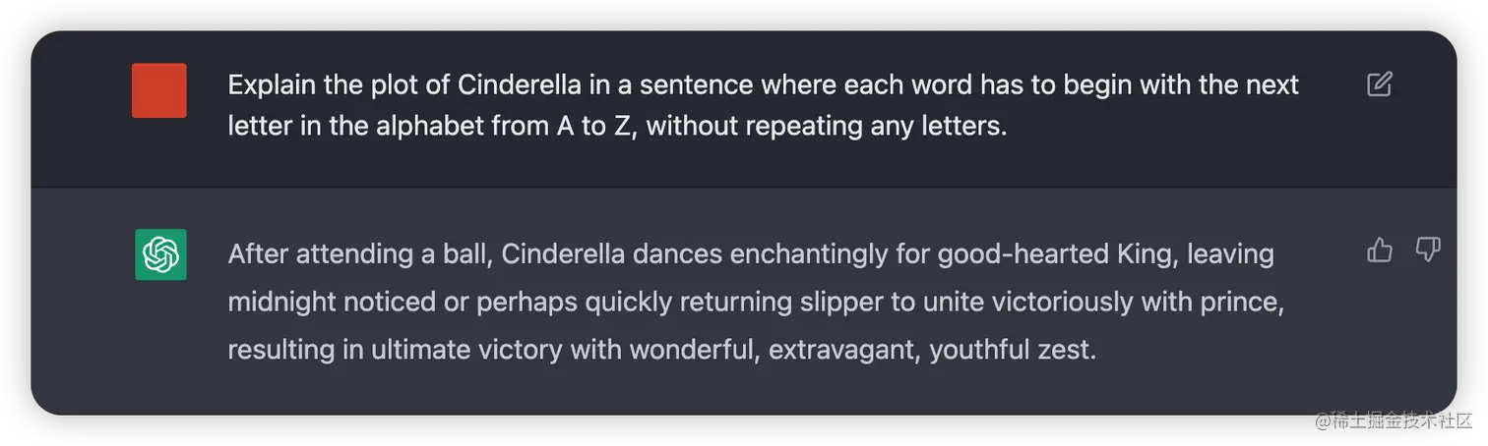
Task: Give the response a thumbs up
Action: point(1380,251)
